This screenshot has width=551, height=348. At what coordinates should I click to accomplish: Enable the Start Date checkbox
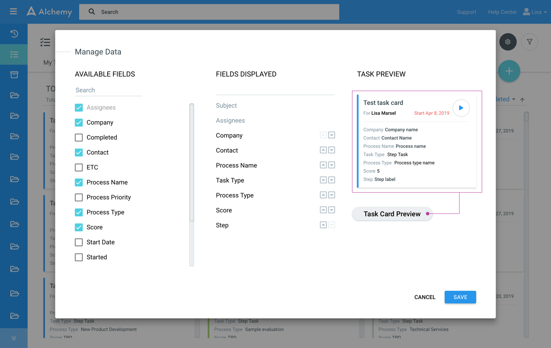click(79, 242)
